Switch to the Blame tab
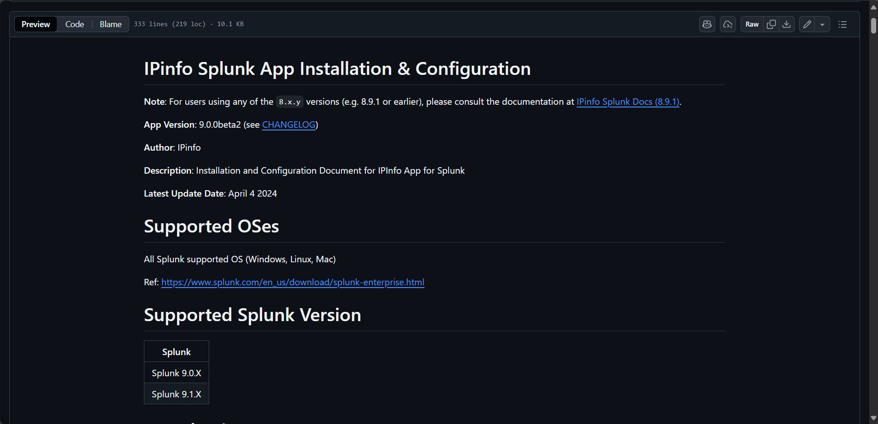 pyautogui.click(x=110, y=24)
